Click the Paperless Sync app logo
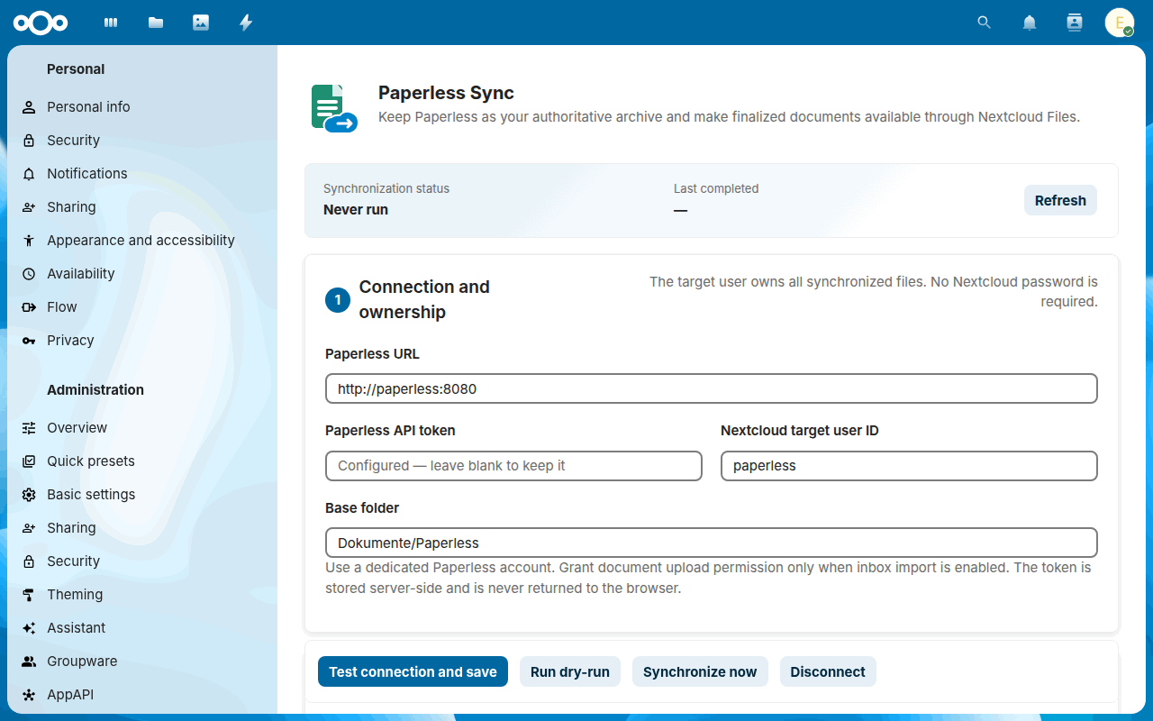This screenshot has height=721, width=1153. pyautogui.click(x=334, y=108)
